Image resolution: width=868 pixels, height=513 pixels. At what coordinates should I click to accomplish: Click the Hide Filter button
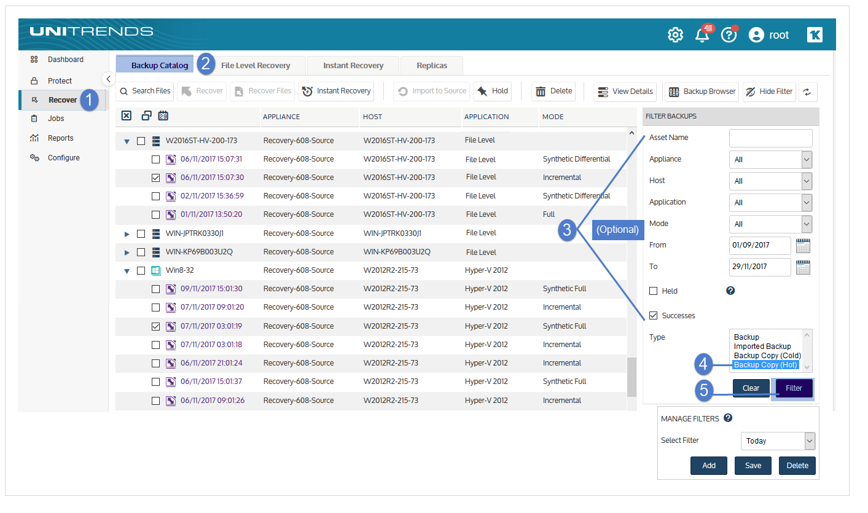click(769, 92)
